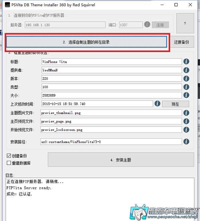Click the 标题 input containing WinPhone Vita
200x221 pixels.
(x=111, y=62)
